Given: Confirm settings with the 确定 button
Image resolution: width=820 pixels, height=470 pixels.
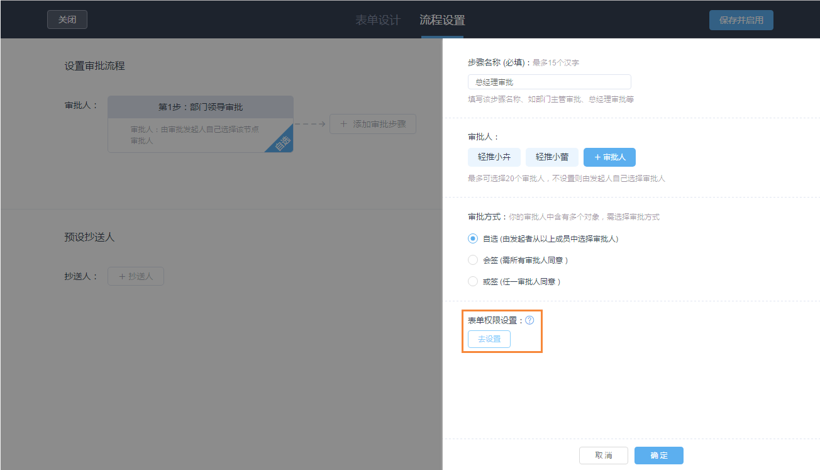Looking at the screenshot, I should coord(658,455).
